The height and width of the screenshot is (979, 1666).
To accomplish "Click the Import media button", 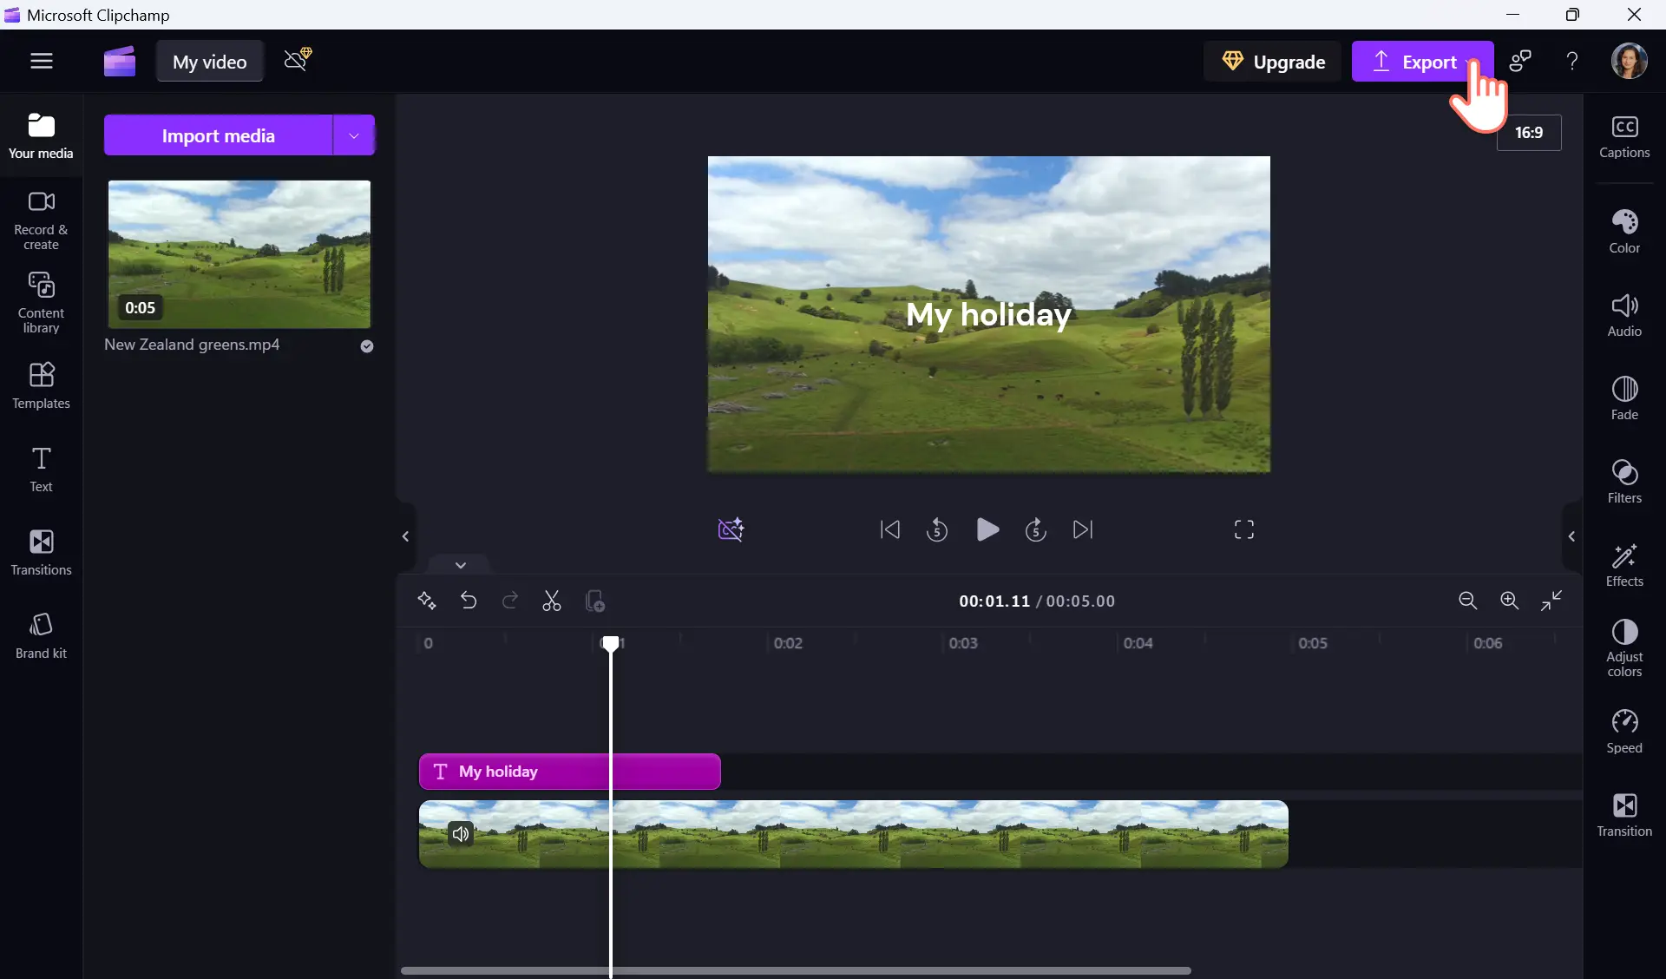I will point(218,135).
